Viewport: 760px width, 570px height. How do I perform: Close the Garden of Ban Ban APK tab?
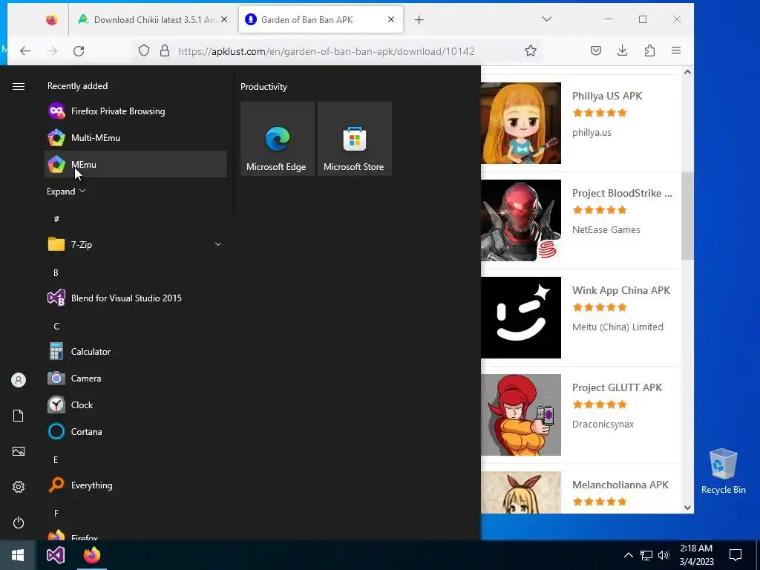coord(391,19)
